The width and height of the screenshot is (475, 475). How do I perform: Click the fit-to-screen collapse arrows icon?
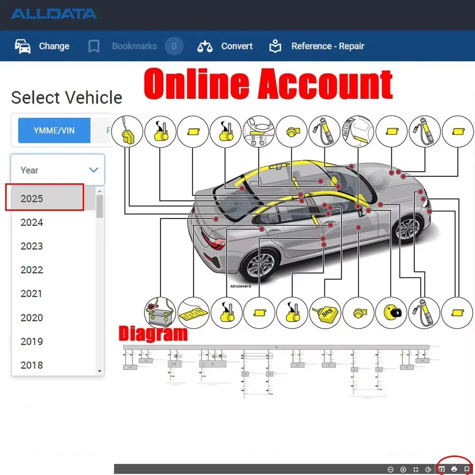pyautogui.click(x=416, y=469)
